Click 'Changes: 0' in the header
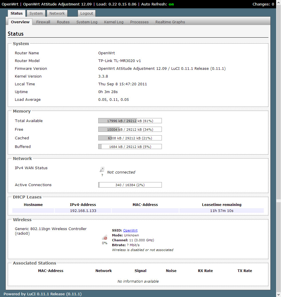Image resolution: width=281 pixels, height=297 pixels. (x=263, y=4)
